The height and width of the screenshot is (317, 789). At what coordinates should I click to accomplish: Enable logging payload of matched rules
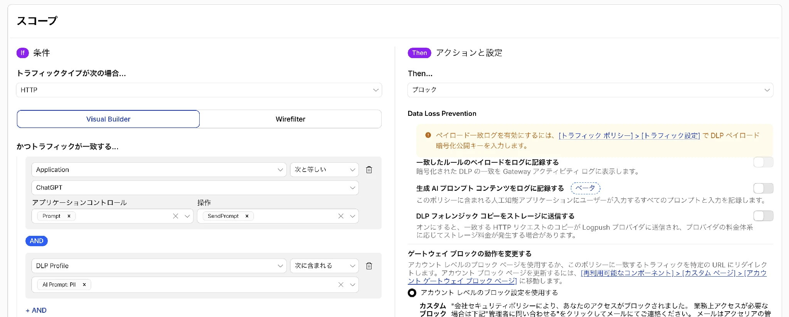pos(763,162)
